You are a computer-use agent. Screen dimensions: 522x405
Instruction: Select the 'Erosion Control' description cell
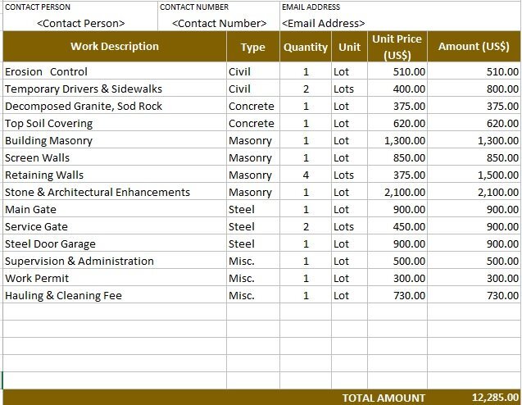point(115,71)
